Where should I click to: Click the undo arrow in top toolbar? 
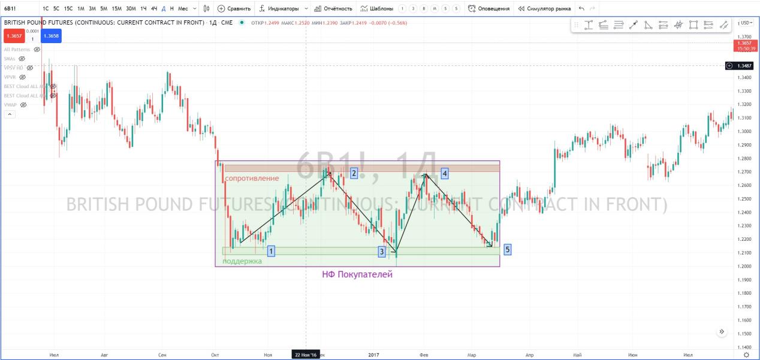coord(581,8)
